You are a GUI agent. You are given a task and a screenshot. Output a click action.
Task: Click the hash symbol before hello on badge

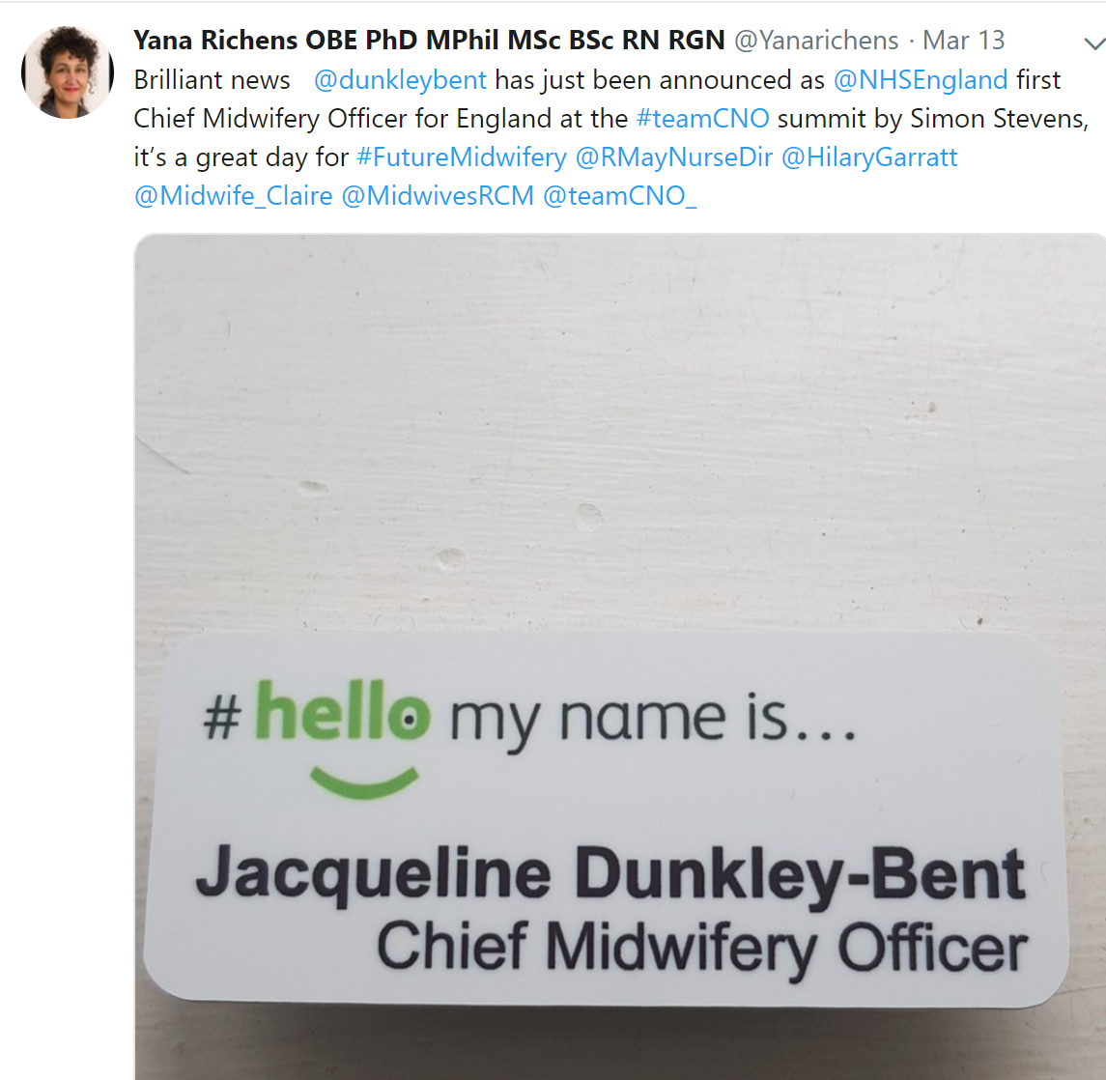pyautogui.click(x=223, y=718)
